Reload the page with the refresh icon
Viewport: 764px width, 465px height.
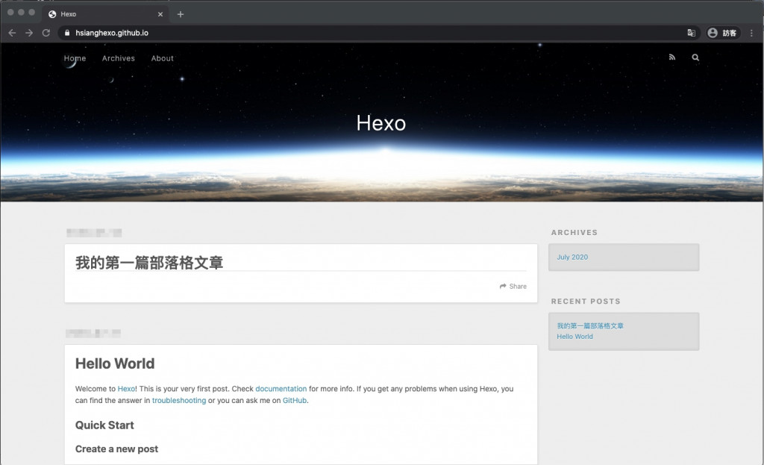pos(46,33)
